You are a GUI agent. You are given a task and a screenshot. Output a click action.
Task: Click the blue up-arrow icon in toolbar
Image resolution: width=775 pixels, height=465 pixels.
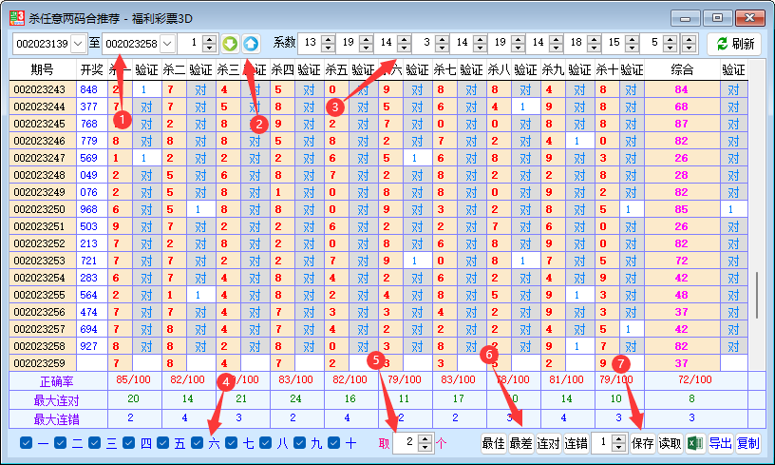tap(251, 44)
